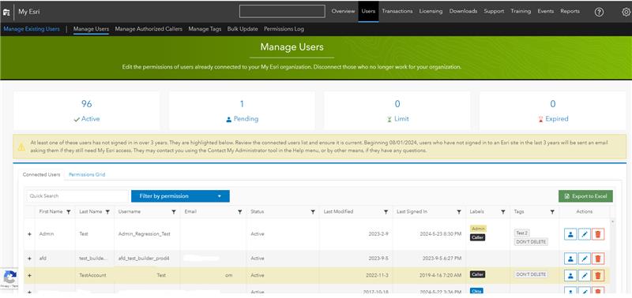Open Reports in top navigation
This screenshot has height=298, width=632.
coord(570,11)
